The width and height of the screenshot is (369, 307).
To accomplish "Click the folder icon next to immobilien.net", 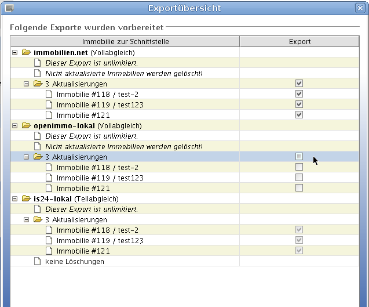I will pos(26,52).
